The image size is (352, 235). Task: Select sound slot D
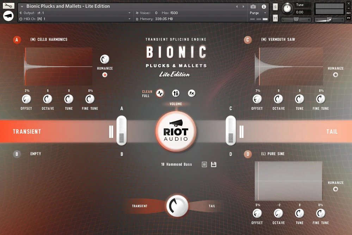[x=248, y=154]
